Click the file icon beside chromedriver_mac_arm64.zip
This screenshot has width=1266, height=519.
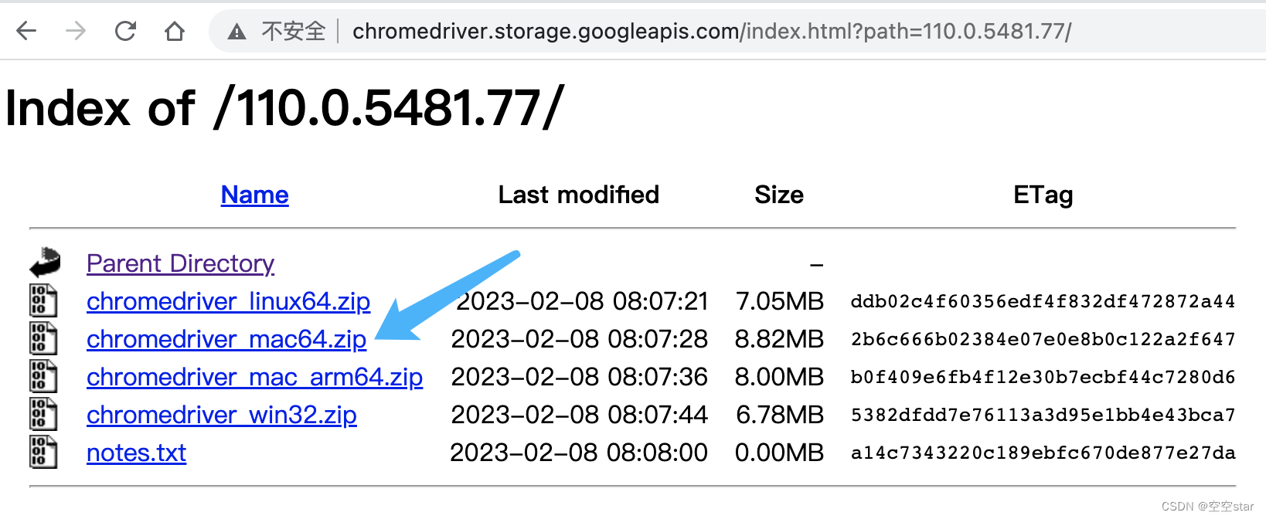coord(43,376)
